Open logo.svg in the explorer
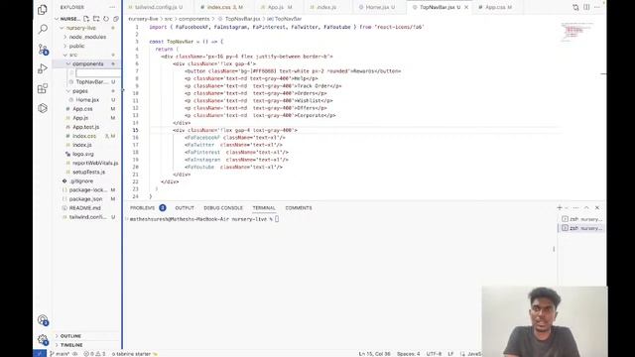Viewport: 635px width, 357px height. tap(83, 155)
